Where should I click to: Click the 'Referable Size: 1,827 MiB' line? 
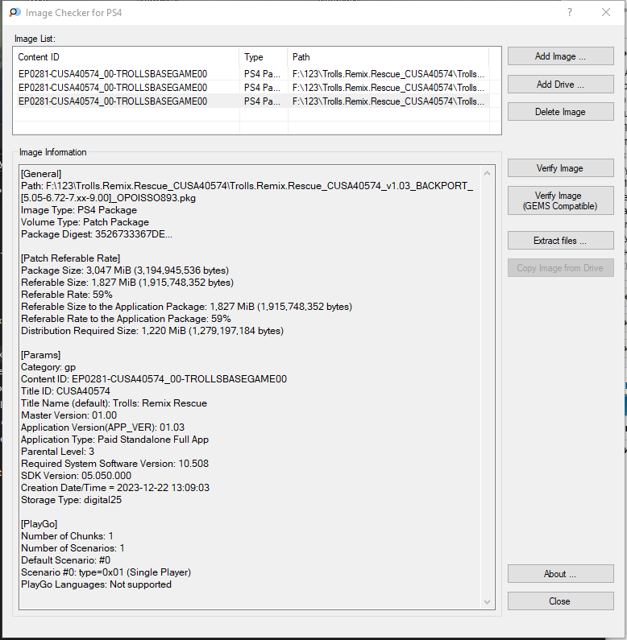(x=127, y=282)
